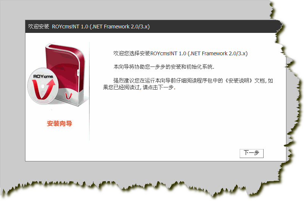Screen dimensions: 304x201
Task: Click the ROYcms disc logo
Action: click(43, 86)
